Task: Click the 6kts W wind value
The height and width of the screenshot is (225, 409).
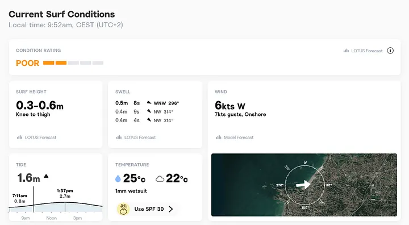Action: (230, 106)
